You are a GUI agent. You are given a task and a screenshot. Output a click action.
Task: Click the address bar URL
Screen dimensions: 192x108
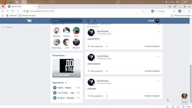click(x=42, y=11)
